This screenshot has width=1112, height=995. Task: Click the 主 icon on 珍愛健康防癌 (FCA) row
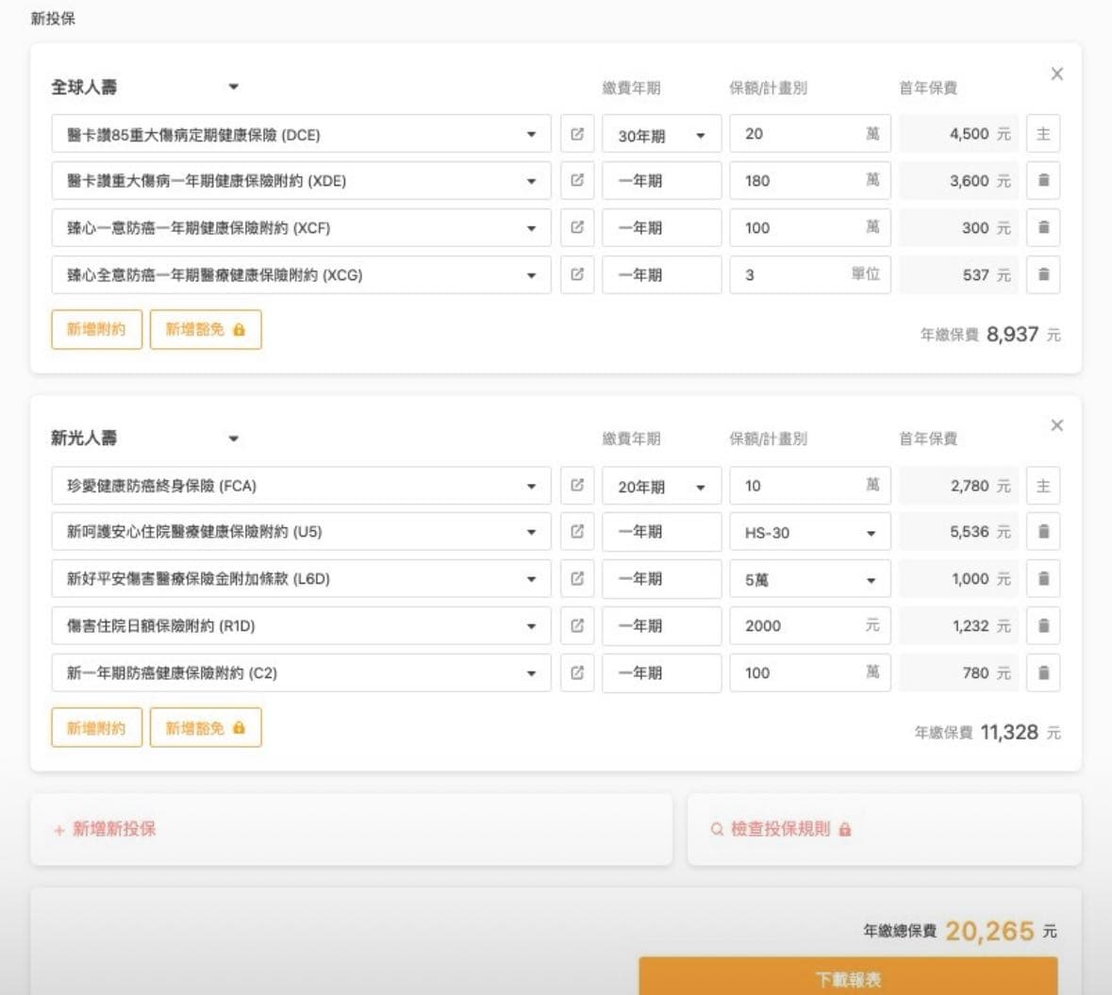[x=1043, y=486]
